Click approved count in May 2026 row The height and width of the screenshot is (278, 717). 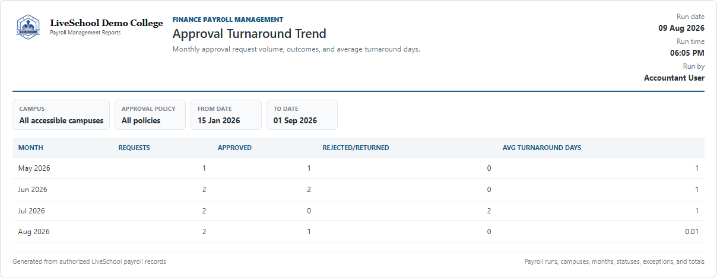[309, 168]
